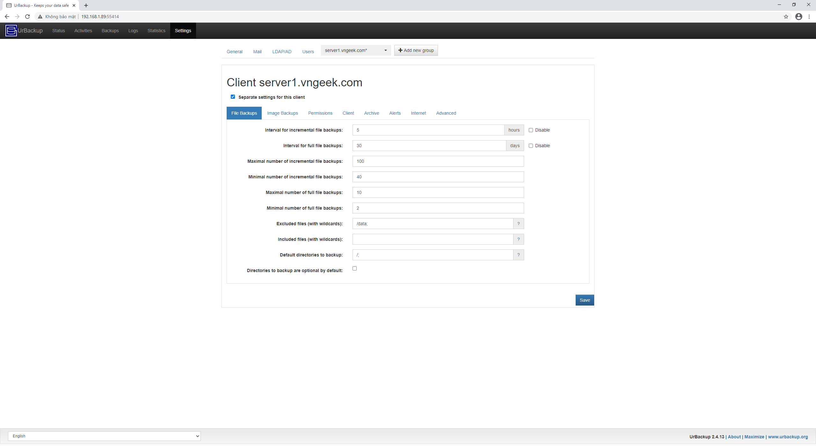
Task: Open the Permissions tab
Action: 320,113
